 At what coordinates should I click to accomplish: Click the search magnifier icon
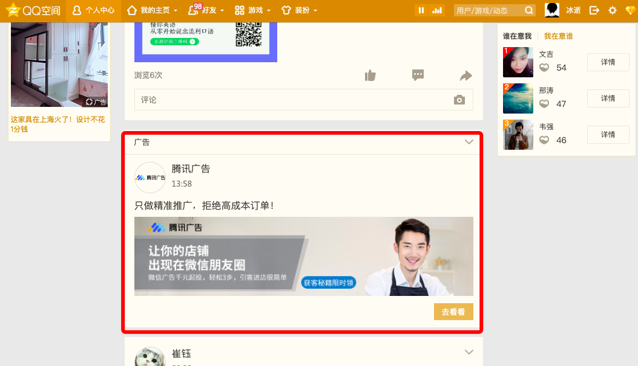[528, 10]
